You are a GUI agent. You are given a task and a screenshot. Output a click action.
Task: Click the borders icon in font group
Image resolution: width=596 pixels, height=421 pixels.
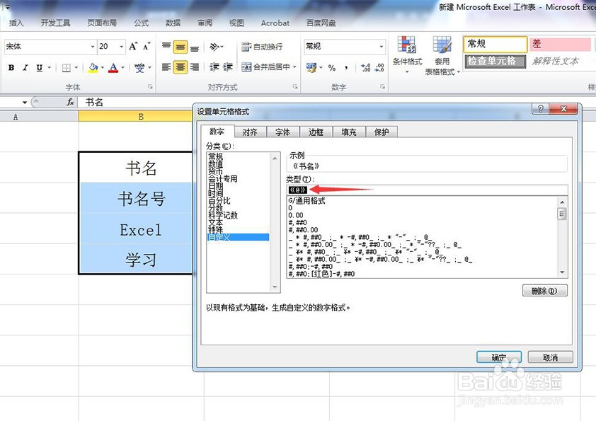pyautogui.click(x=66, y=68)
